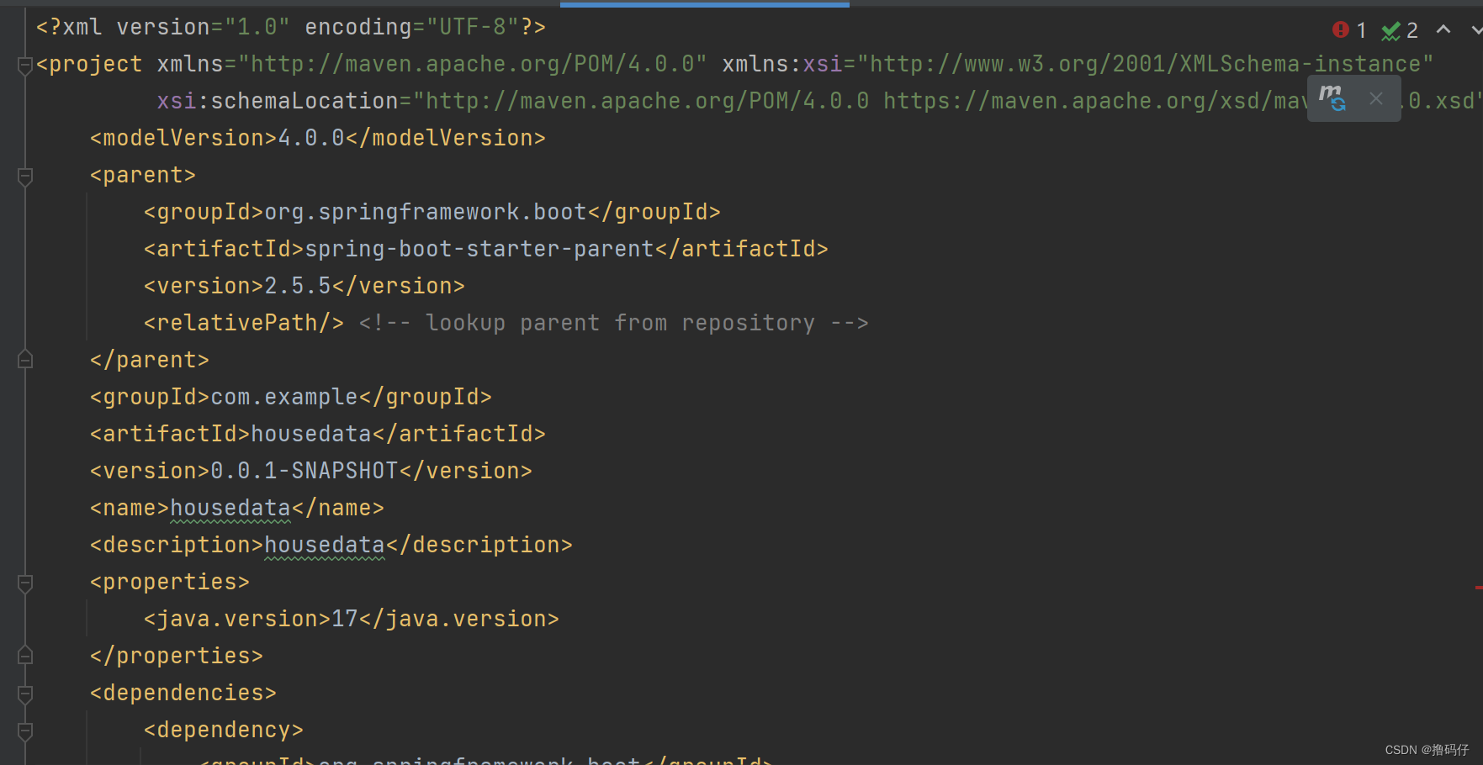This screenshot has width=1483, height=765.
Task: Click the xml version declaration line
Action: (291, 27)
